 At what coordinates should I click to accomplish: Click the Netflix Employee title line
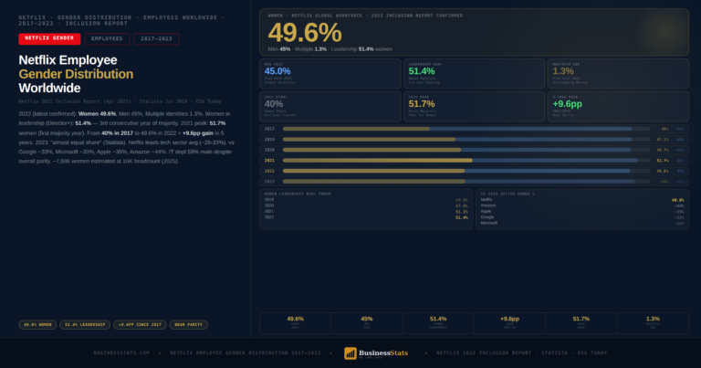pos(68,60)
